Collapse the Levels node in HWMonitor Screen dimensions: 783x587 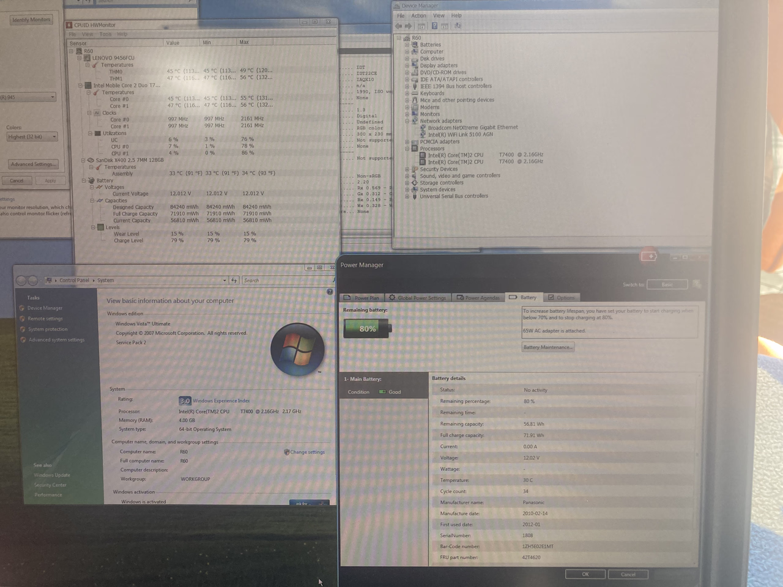click(93, 227)
